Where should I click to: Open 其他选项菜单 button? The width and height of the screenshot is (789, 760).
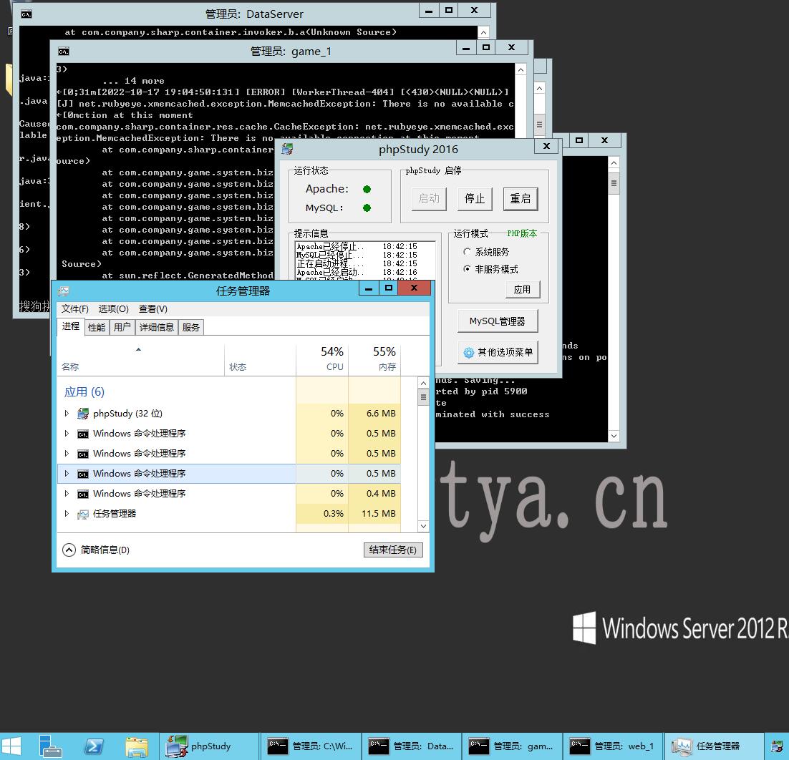coord(497,353)
